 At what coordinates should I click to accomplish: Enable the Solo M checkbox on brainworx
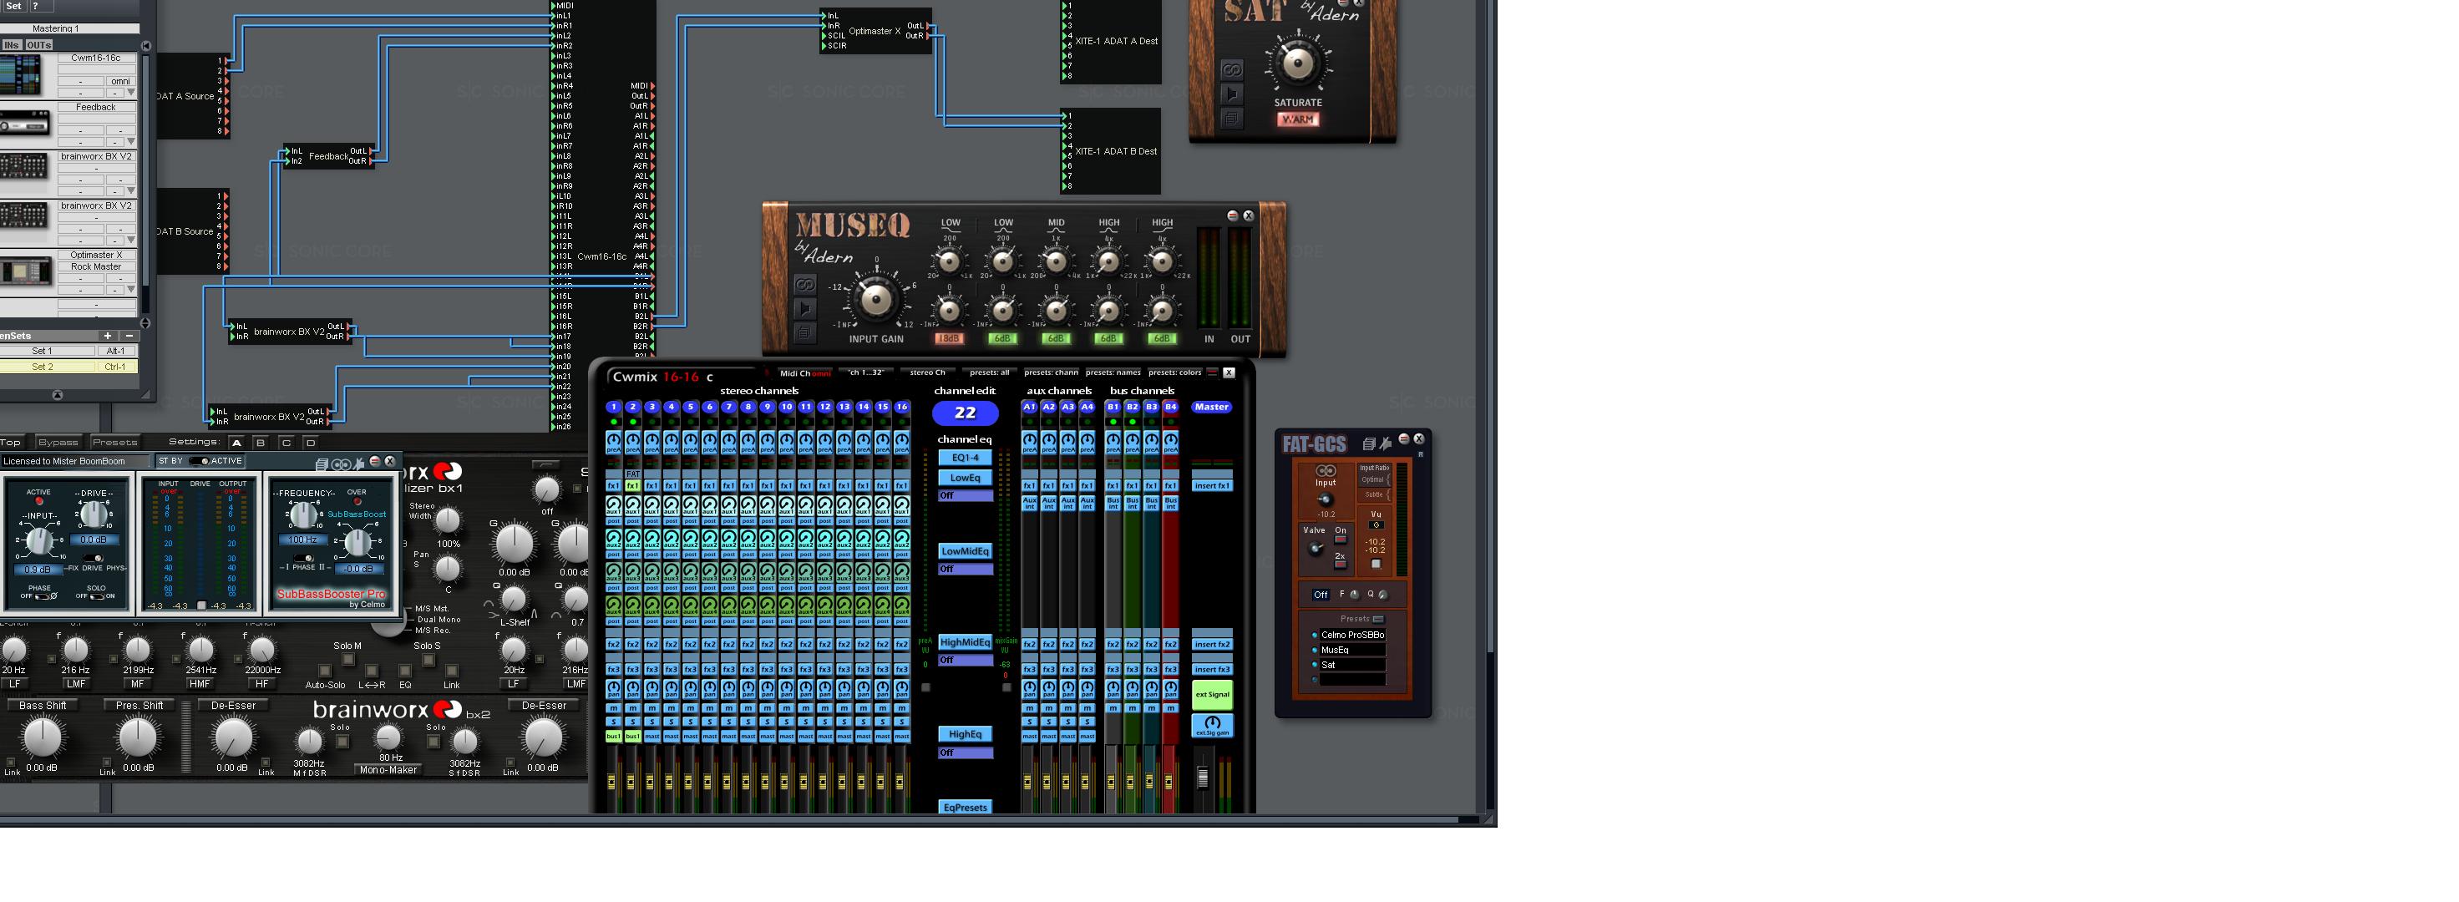coord(347,660)
